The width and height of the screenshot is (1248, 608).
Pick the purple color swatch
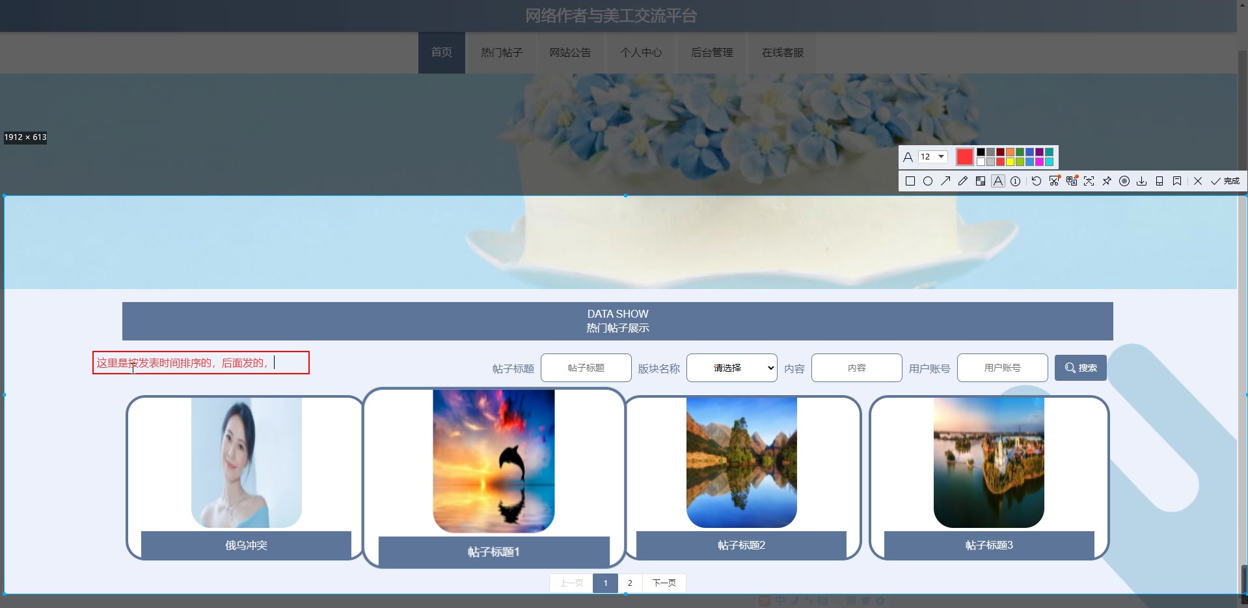(1039, 152)
